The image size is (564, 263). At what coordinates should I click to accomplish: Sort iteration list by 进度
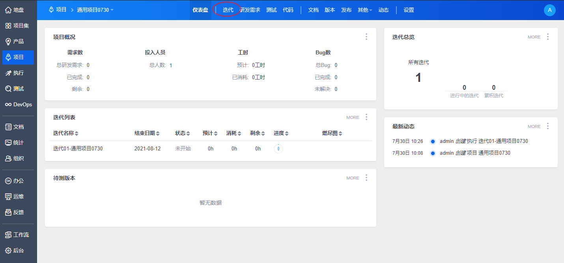[x=281, y=133]
